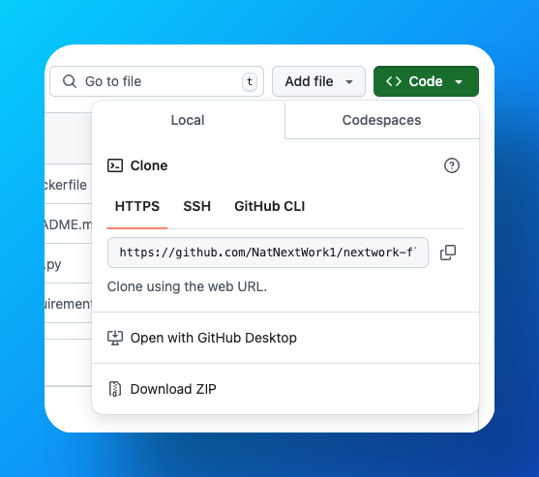Click the 'Clone using the web URL.' text
Screen dimensions: 539x477
click(x=187, y=286)
